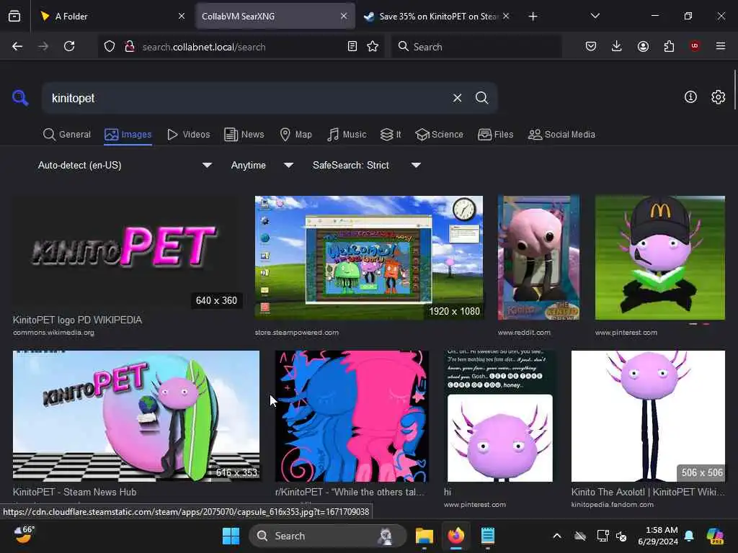Open File Explorer from the taskbar
Image resolution: width=738 pixels, height=553 pixels.
click(x=424, y=536)
